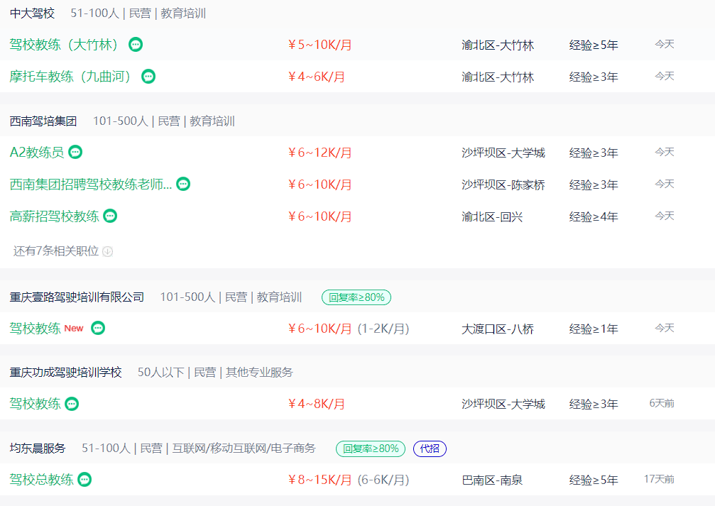
Task: Open the A2教练员 job posting
Action: coord(37,153)
